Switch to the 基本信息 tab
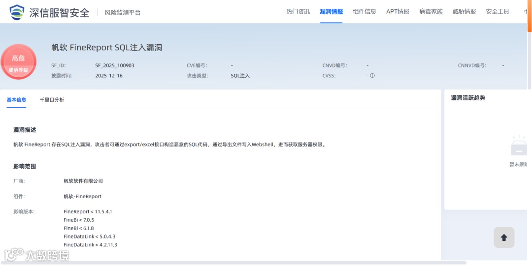532x265 pixels. point(16,100)
